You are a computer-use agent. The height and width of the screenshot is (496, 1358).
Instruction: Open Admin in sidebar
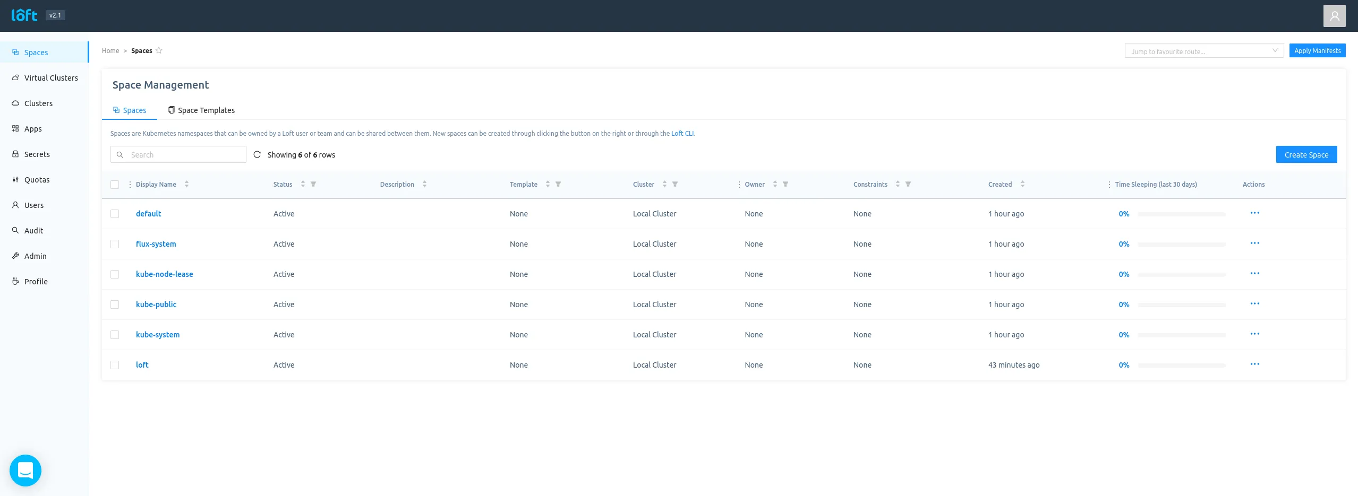coord(45,256)
